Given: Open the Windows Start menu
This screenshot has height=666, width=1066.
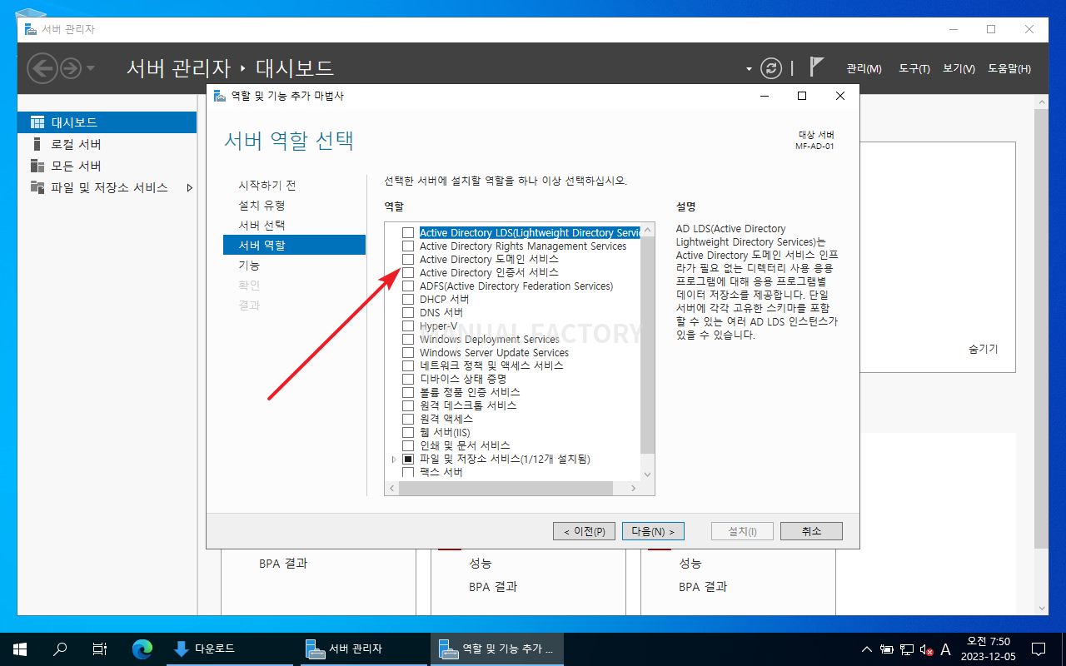Looking at the screenshot, I should tap(20, 649).
